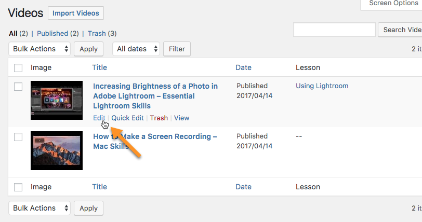Toggle the select-all checkbox in the table header
This screenshot has height=222, width=422.
(18, 68)
